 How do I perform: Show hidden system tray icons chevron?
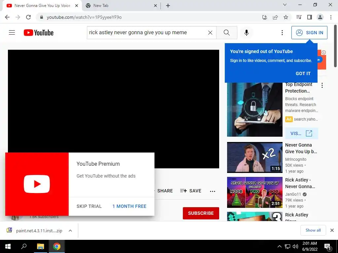279,246
